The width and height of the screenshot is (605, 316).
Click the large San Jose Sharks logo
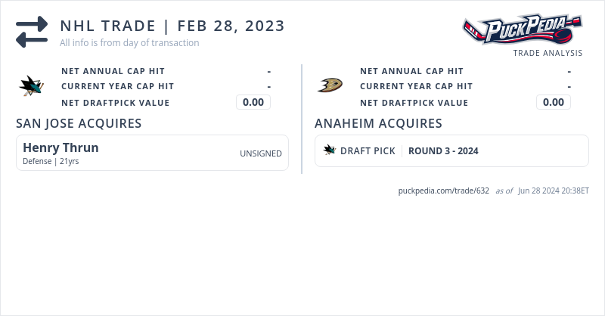tap(32, 86)
